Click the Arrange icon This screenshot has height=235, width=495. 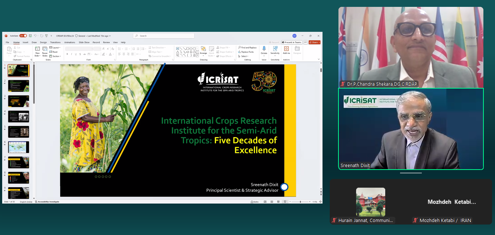tap(203, 49)
